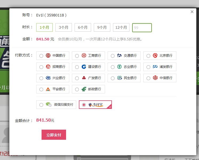Viewport: 199px width, 160px height.
Task: Click the 立即支付 pay now button
Action: tap(54, 135)
